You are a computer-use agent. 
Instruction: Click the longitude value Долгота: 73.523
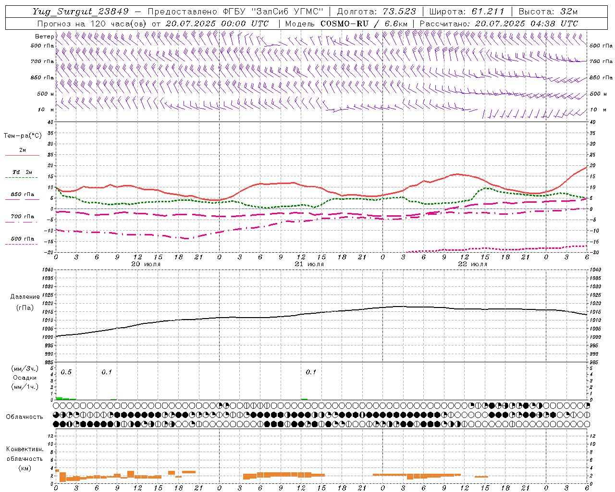coord(376,12)
